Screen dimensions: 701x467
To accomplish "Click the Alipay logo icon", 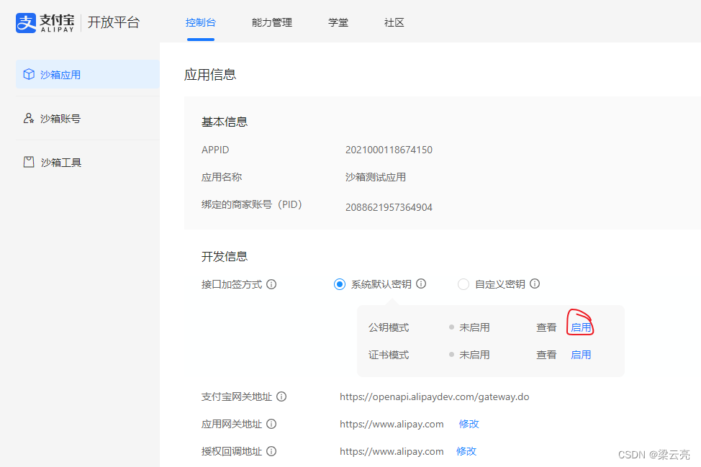I will pyautogui.click(x=26, y=23).
